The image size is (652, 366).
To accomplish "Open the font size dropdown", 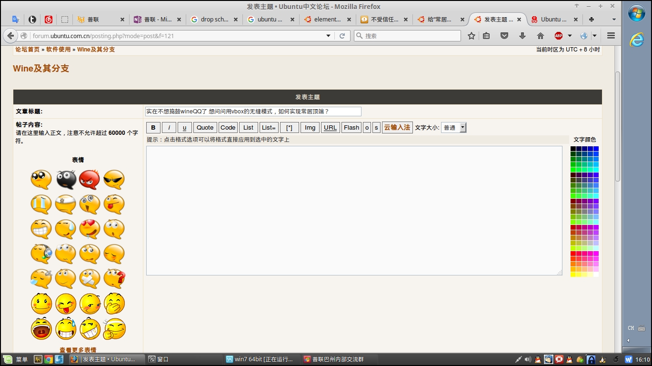I will (x=454, y=128).
